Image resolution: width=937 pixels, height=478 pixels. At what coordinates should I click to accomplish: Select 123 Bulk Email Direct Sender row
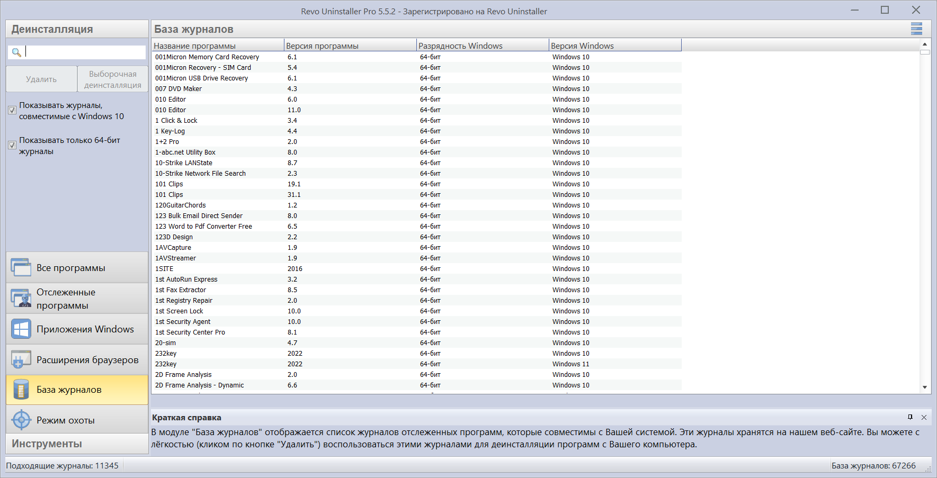[416, 216]
